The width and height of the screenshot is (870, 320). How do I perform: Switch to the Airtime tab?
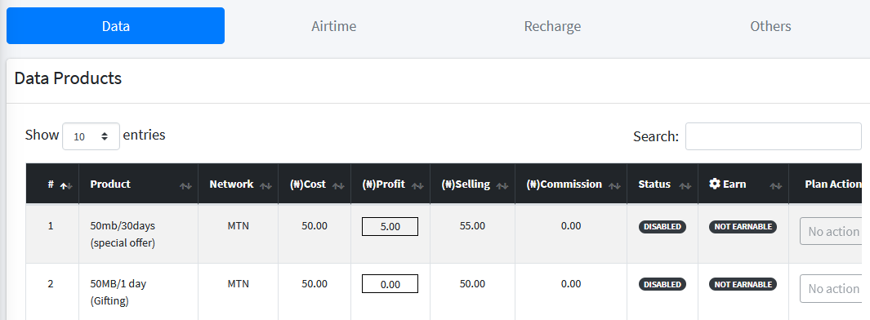pos(333,26)
